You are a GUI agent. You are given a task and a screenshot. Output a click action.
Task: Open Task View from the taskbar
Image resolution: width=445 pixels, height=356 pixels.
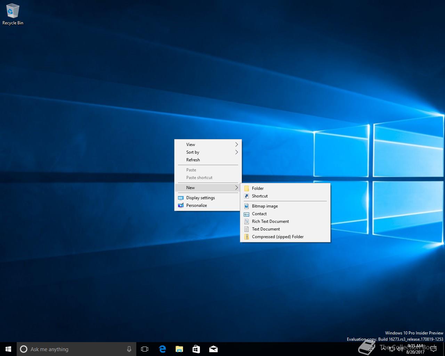145,349
